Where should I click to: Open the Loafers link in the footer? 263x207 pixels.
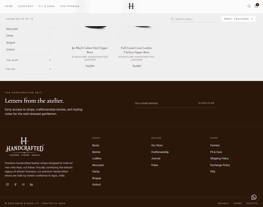pos(96,158)
